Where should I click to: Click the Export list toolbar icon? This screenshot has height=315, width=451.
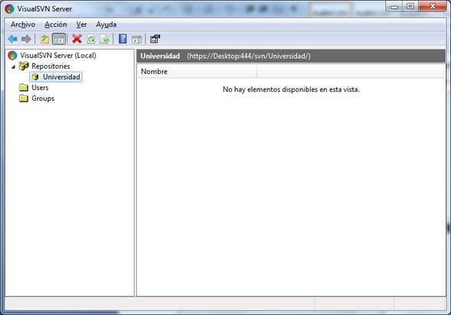104,39
